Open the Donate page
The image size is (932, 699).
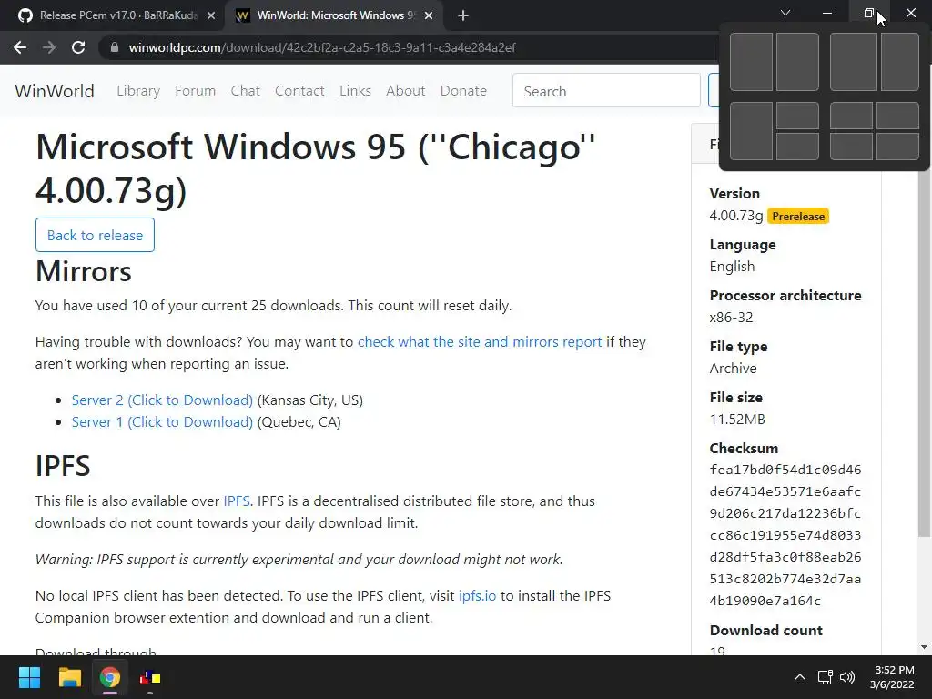tap(463, 91)
